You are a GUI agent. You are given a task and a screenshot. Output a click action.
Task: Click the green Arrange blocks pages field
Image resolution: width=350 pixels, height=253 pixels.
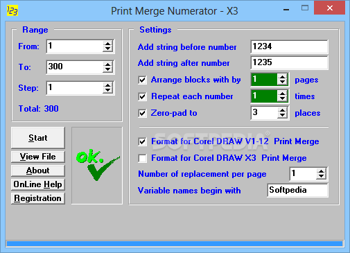264,80
